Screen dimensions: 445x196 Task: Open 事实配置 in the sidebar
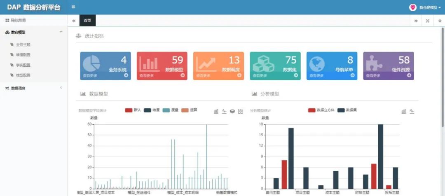23,65
